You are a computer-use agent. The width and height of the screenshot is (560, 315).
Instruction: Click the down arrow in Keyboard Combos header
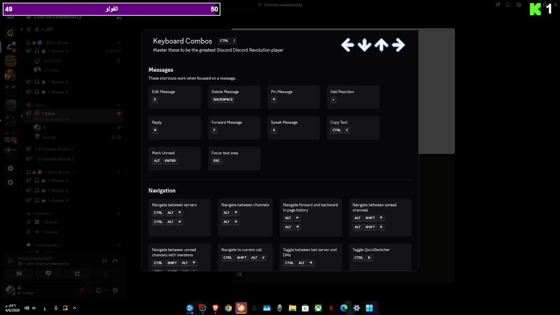(364, 45)
